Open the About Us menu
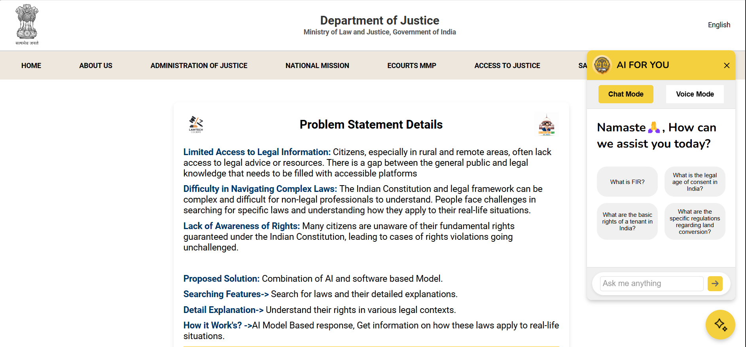Image resolution: width=746 pixels, height=347 pixels. (96, 66)
